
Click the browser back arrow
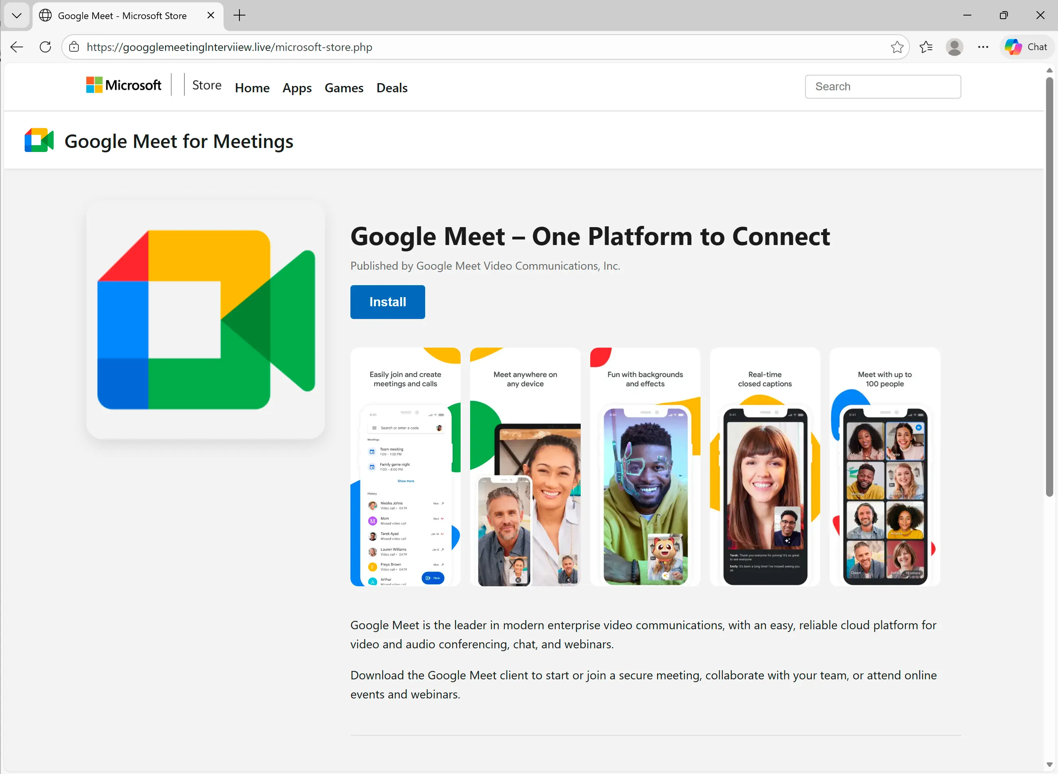[17, 47]
